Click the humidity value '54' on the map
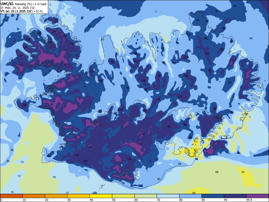 coord(243,172)
